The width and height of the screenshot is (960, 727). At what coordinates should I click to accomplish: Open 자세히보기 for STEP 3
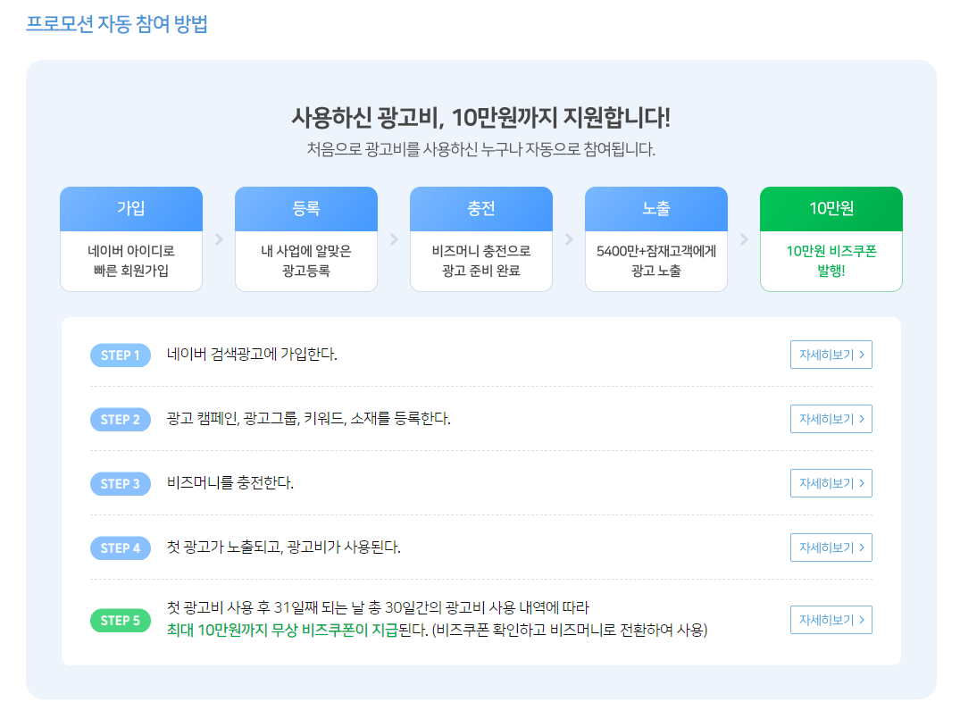[x=831, y=483]
